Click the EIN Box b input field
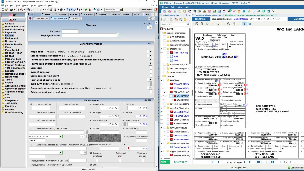The height and width of the screenshot is (171, 304). 70,31
